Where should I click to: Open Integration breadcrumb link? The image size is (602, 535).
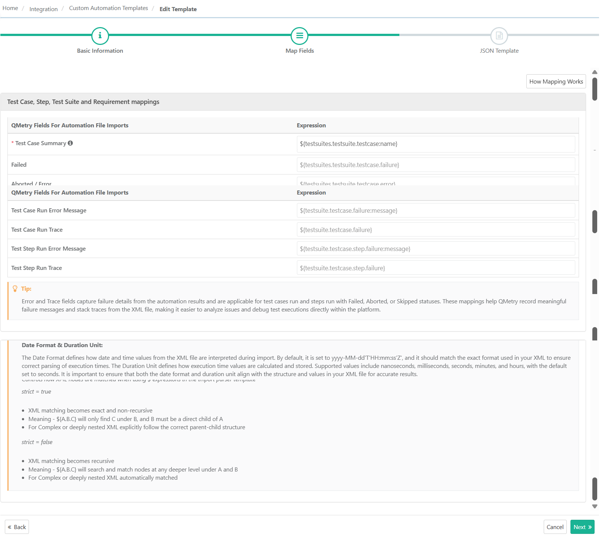[x=43, y=9]
